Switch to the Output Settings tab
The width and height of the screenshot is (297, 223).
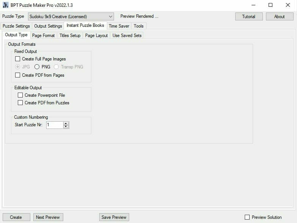48,26
